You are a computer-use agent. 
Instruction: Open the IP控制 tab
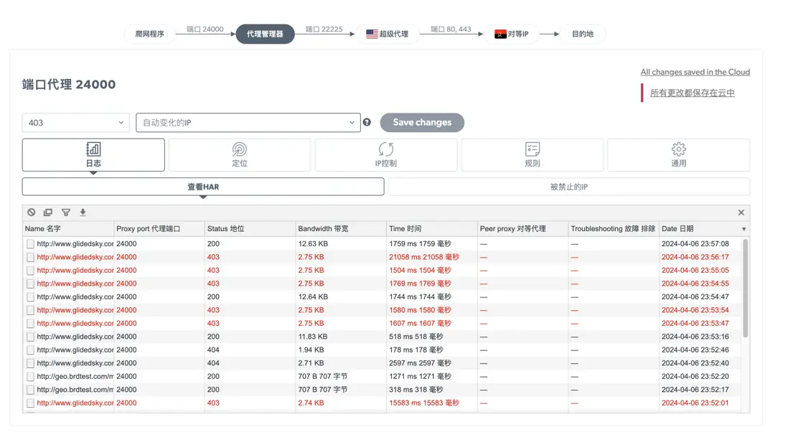pyautogui.click(x=386, y=154)
